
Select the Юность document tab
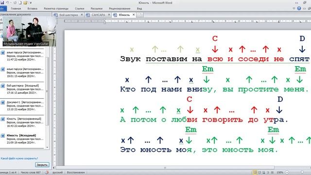click(124, 15)
